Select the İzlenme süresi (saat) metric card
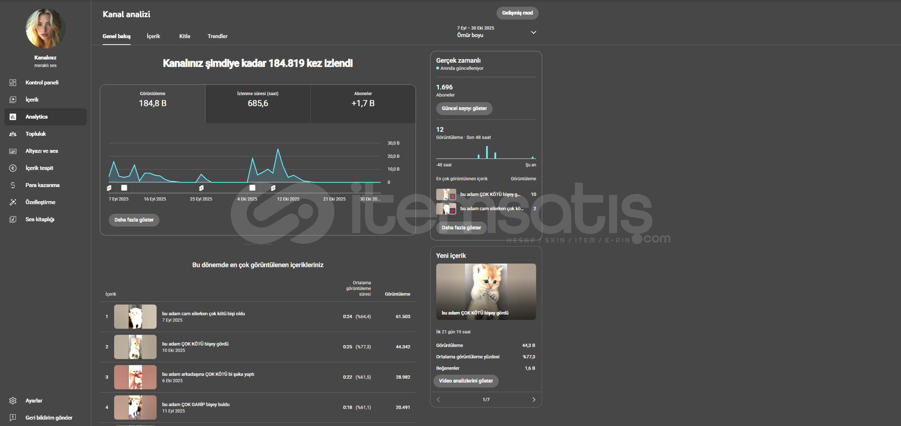The image size is (901, 426). [x=258, y=103]
